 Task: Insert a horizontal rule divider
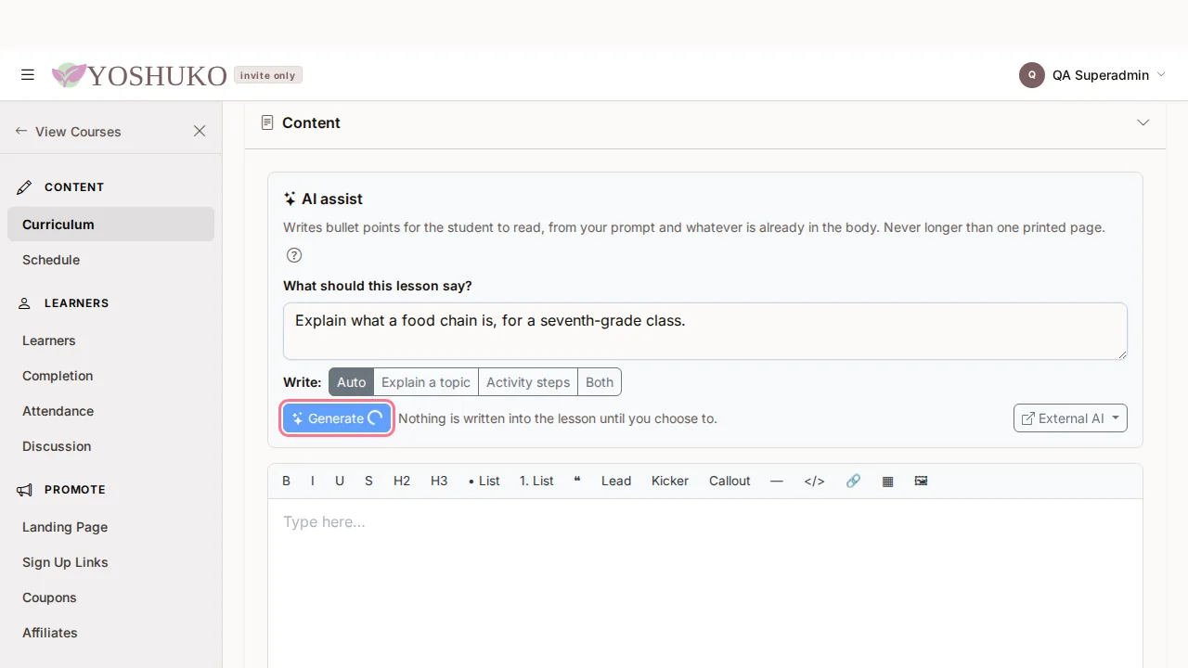pyautogui.click(x=777, y=481)
